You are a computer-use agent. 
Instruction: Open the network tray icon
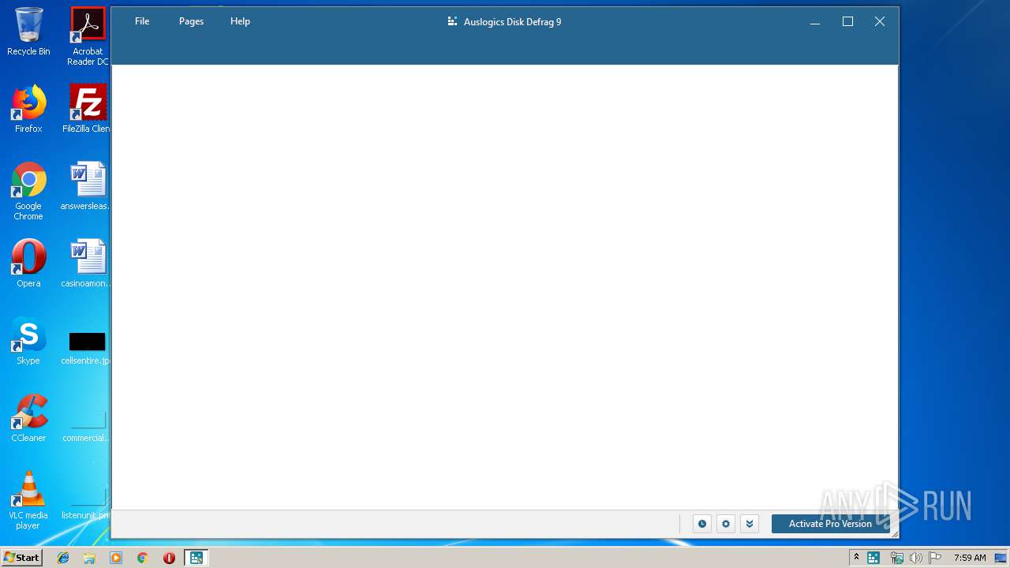point(896,558)
